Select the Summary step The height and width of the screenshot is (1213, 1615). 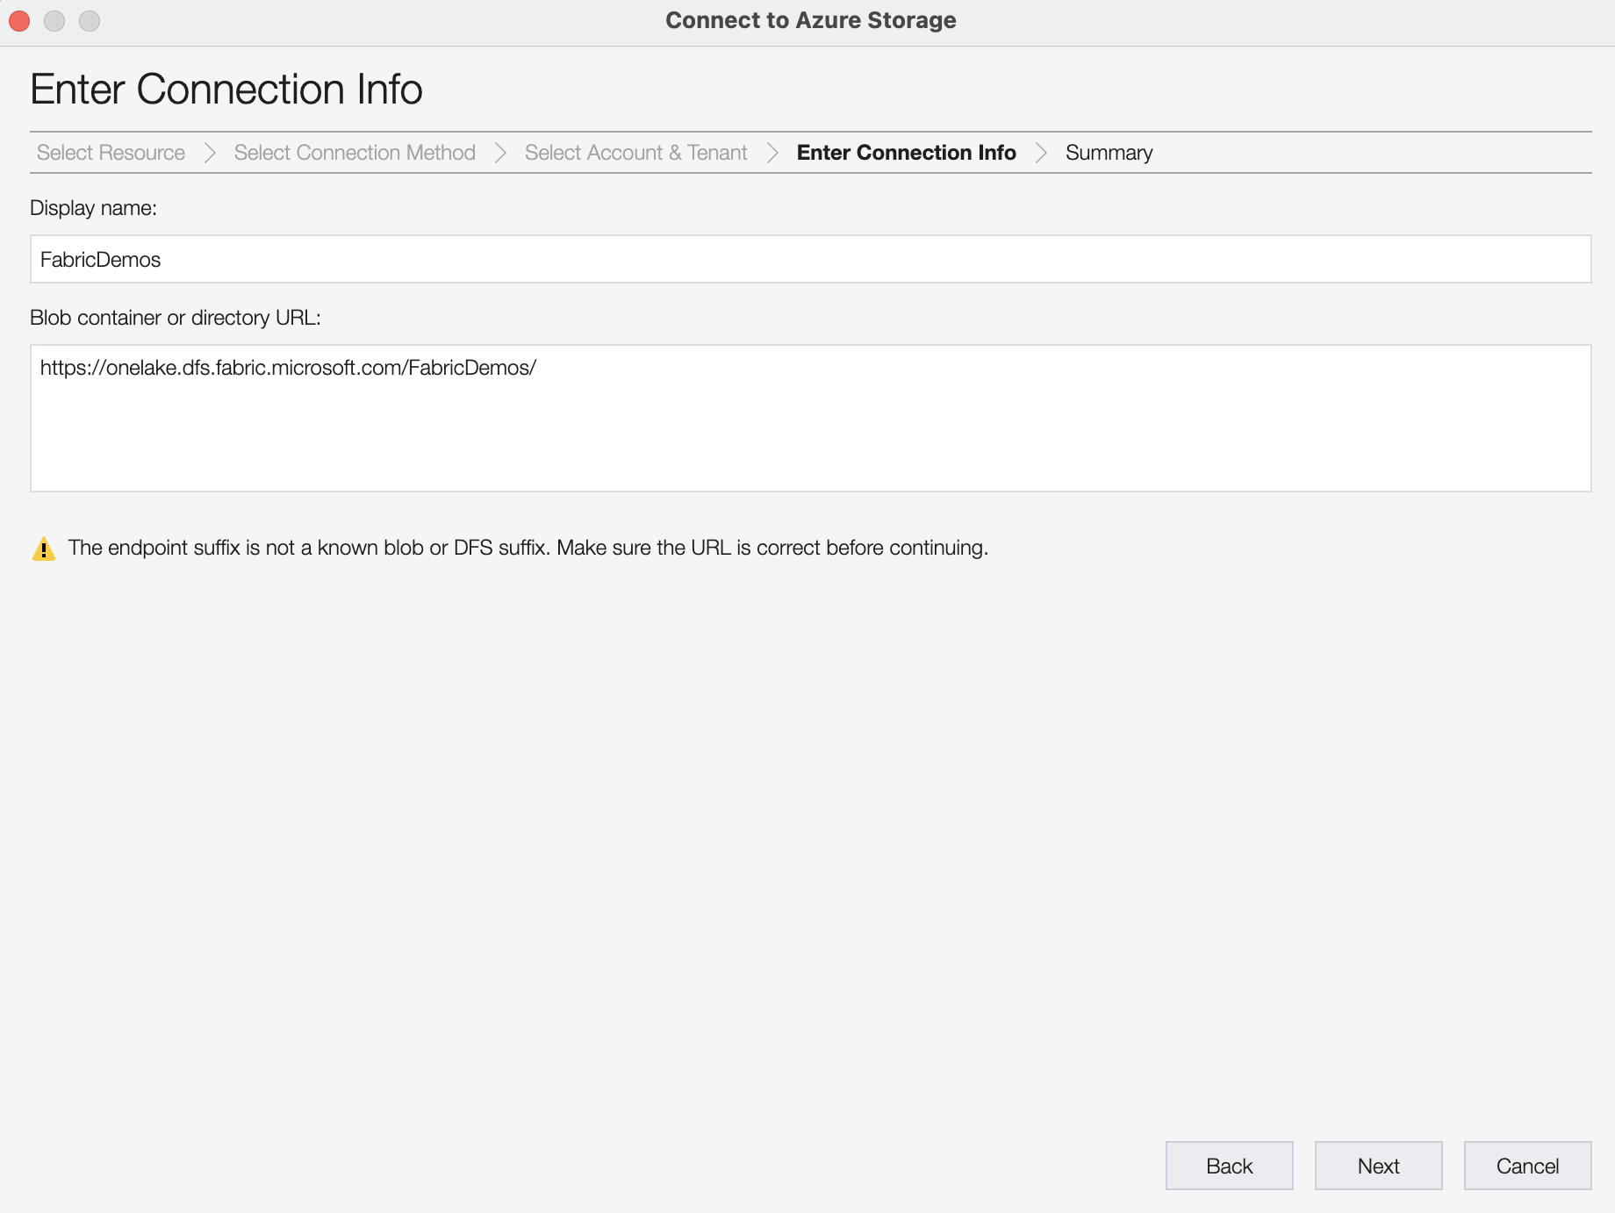1109,152
